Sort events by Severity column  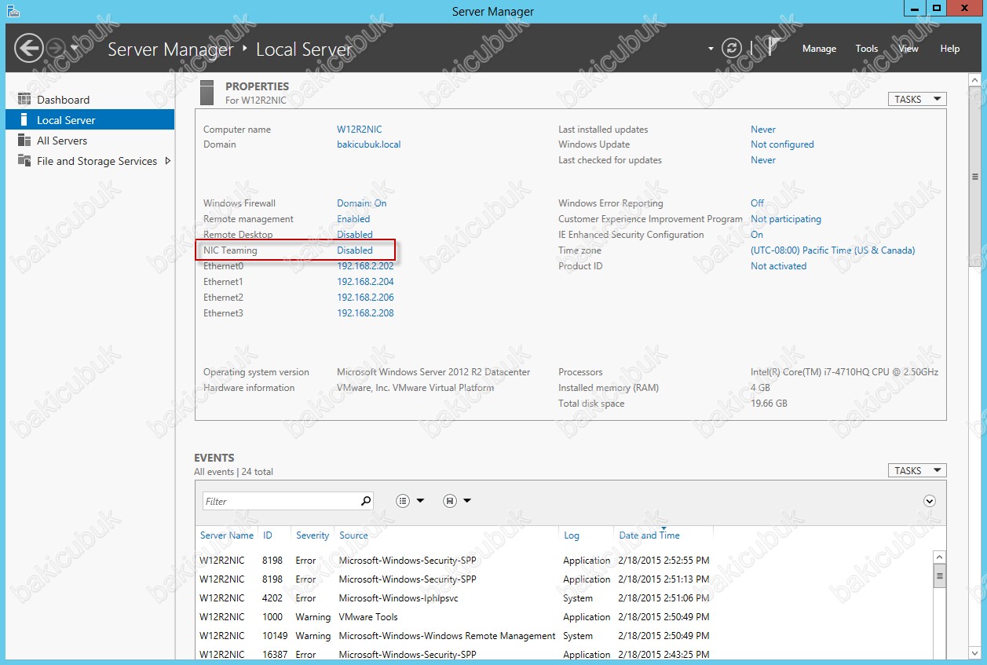pos(313,535)
